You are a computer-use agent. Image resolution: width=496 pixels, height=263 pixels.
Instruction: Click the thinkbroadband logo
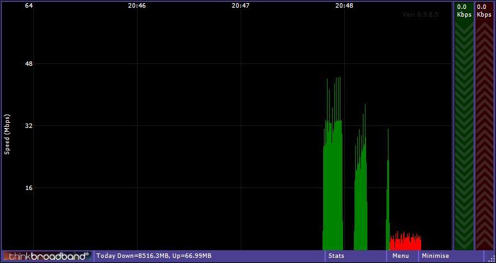pos(47,256)
